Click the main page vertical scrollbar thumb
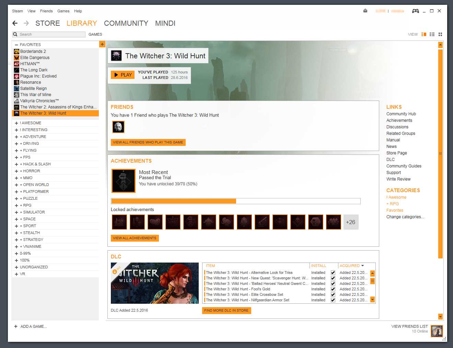Viewport: 453px width, 348px height. pos(440,153)
